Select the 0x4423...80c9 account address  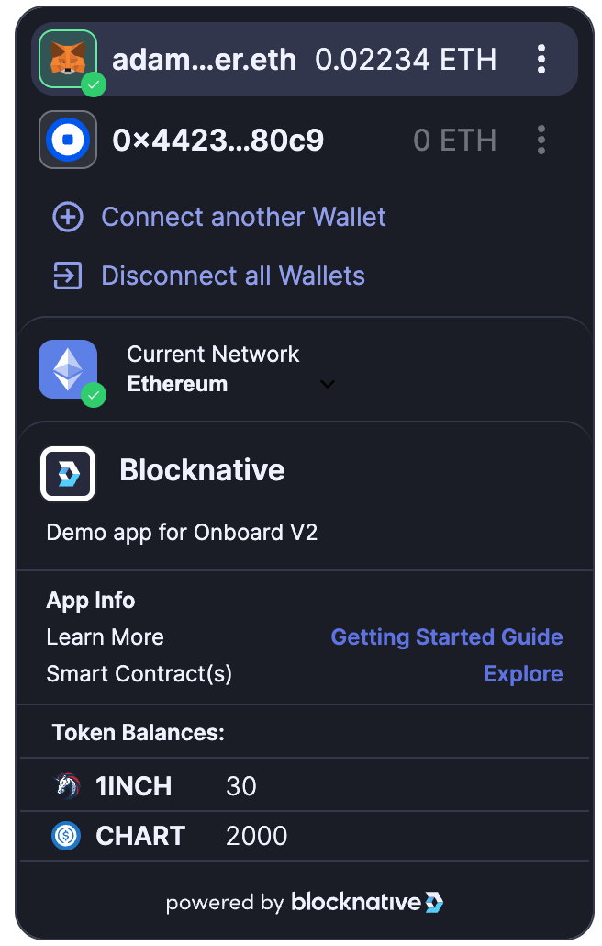[217, 140]
